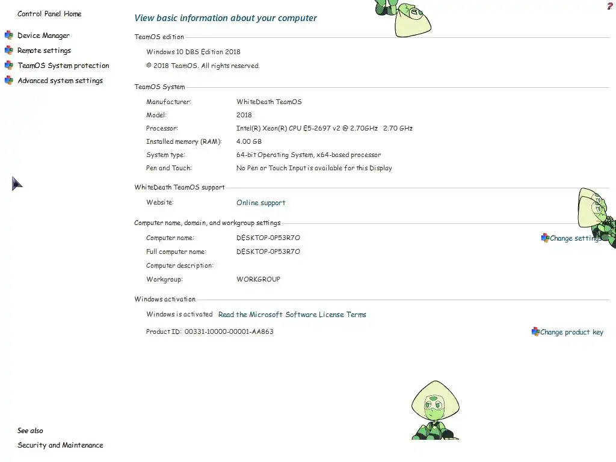The image size is (616, 462).
Task: Click the 4.00 GB installed memory value
Action: 248,141
